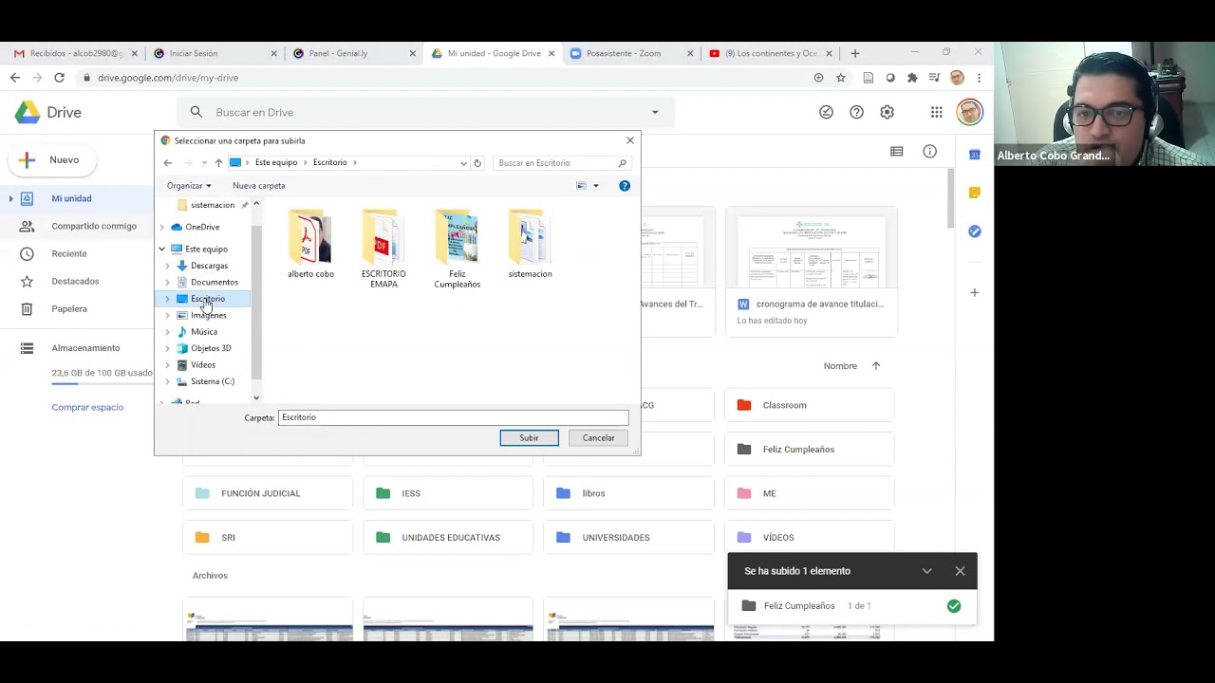Select Objetos 3D in the folder tree
The width and height of the screenshot is (1215, 683).
211,348
